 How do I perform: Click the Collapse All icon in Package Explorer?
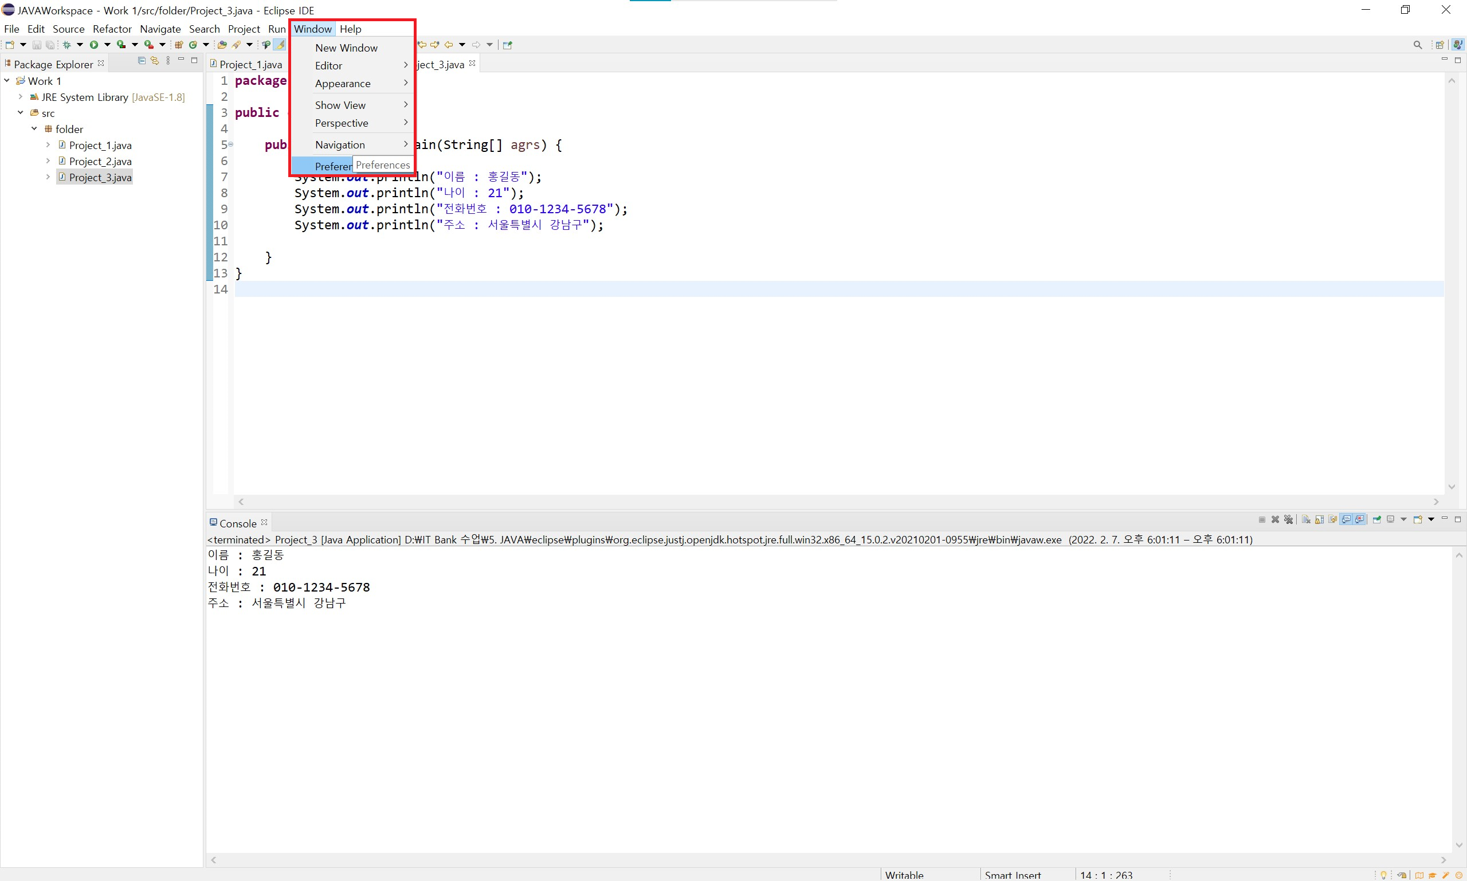point(141,61)
